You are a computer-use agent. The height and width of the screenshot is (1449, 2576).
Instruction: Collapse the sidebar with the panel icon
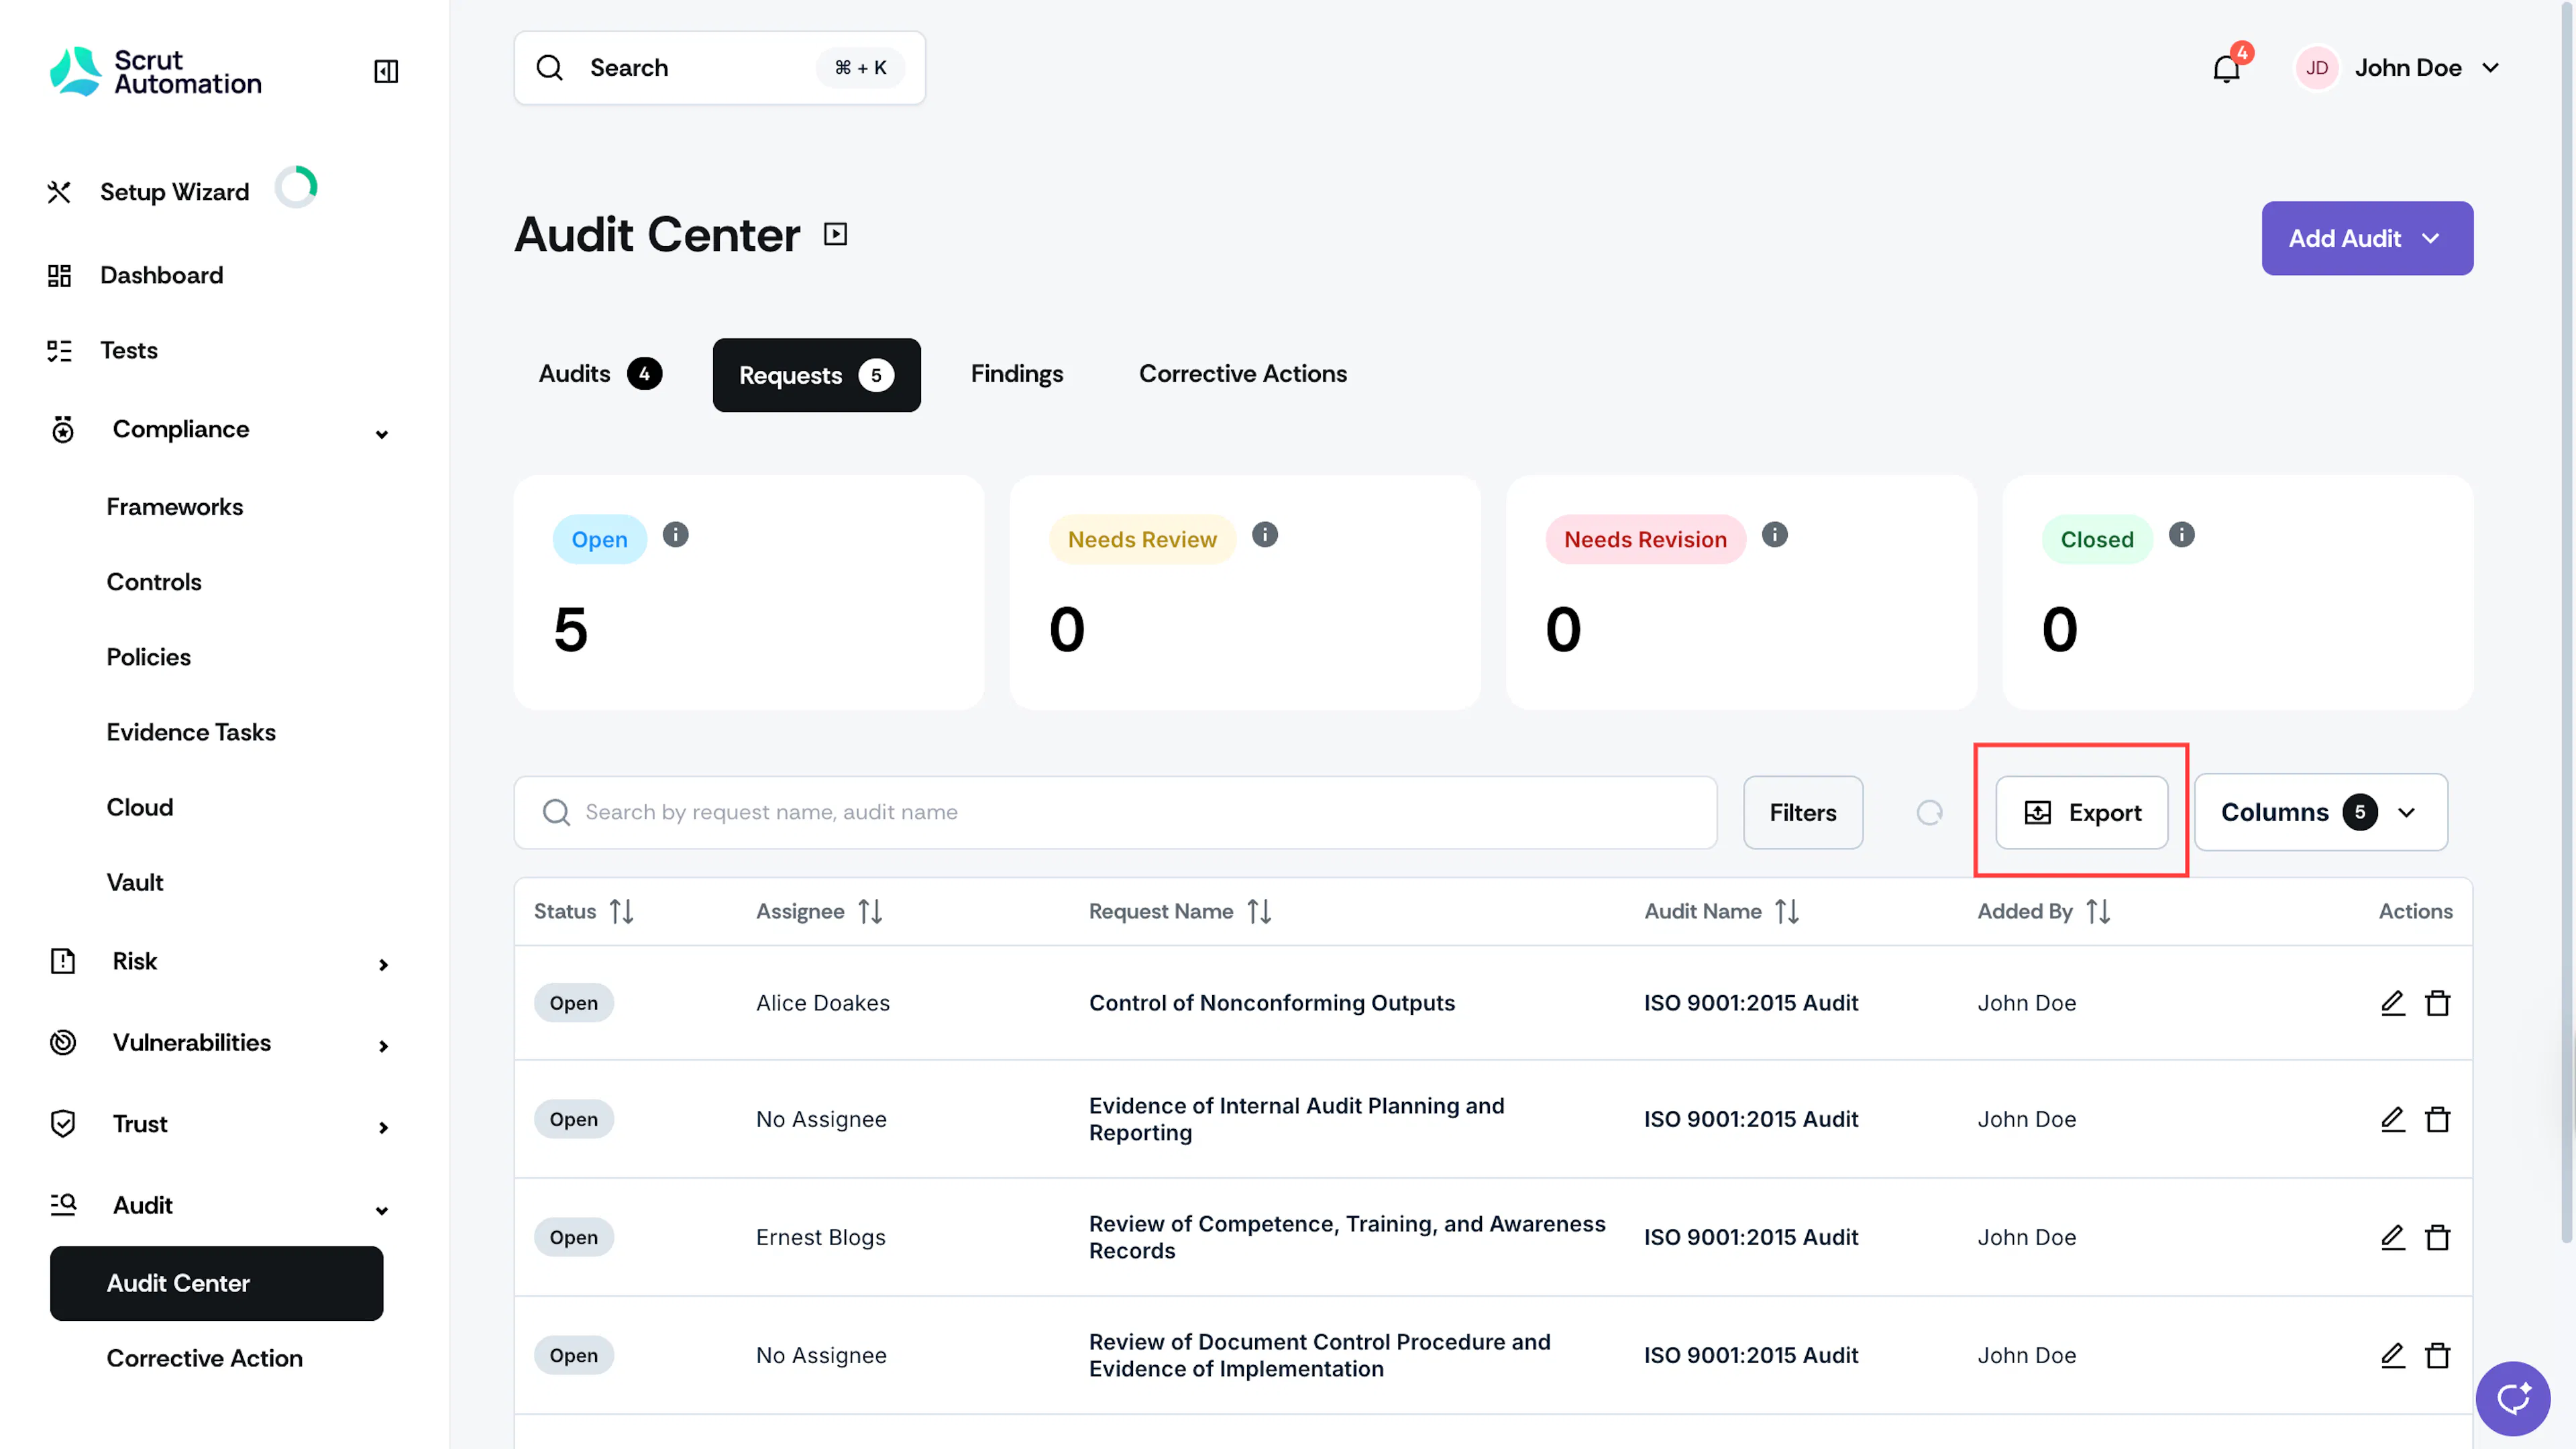coord(386,71)
